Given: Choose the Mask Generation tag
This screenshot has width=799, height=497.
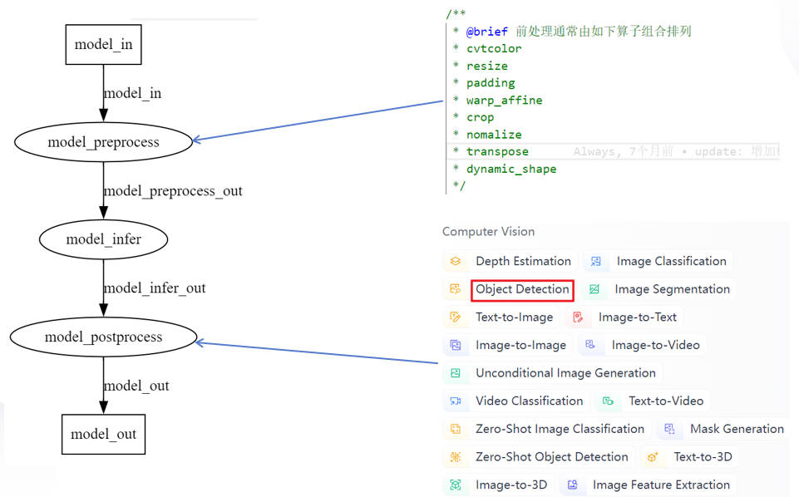Looking at the screenshot, I should (x=723, y=429).
